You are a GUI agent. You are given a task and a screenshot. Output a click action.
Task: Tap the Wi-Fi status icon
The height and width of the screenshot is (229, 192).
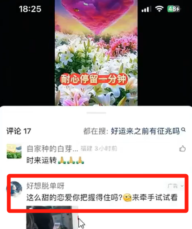coord(159,9)
